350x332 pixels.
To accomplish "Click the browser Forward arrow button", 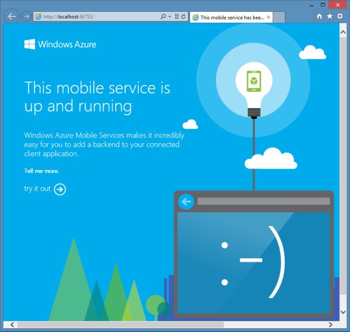I will [26, 16].
